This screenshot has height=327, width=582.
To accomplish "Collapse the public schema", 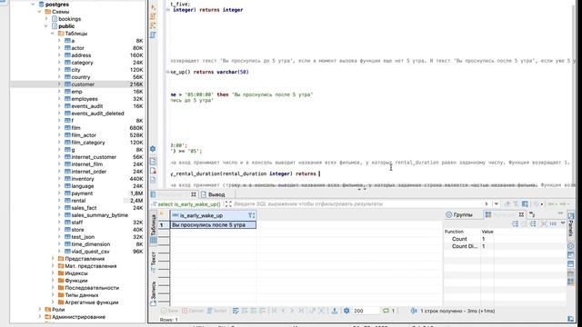I will [46, 26].
